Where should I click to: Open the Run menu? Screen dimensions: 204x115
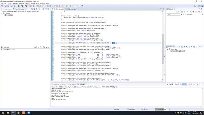click(38, 4)
